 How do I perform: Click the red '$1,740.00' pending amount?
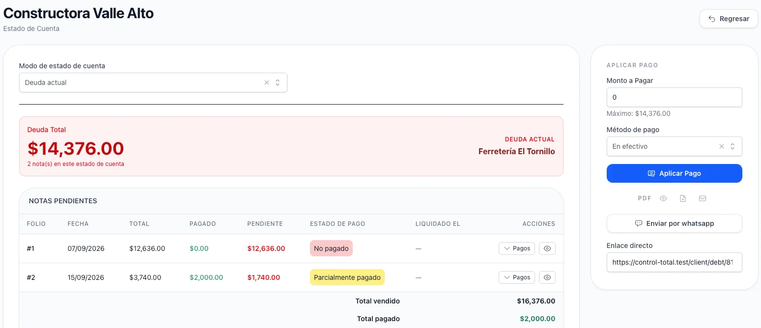(264, 277)
